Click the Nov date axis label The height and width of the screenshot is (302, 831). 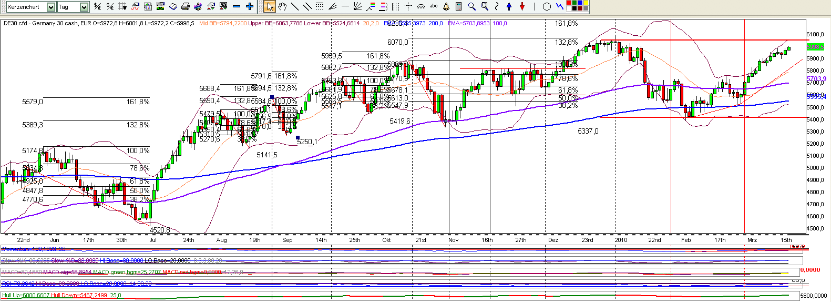(454, 240)
